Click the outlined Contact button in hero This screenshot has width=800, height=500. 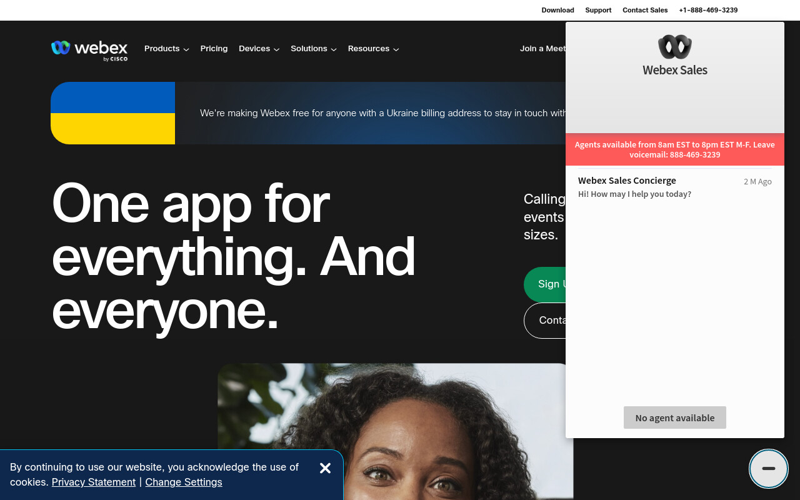[x=545, y=321]
